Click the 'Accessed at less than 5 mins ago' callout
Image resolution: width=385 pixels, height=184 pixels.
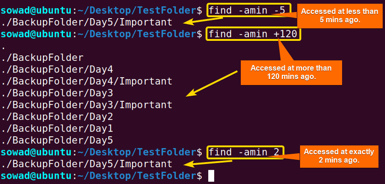coord(340,16)
